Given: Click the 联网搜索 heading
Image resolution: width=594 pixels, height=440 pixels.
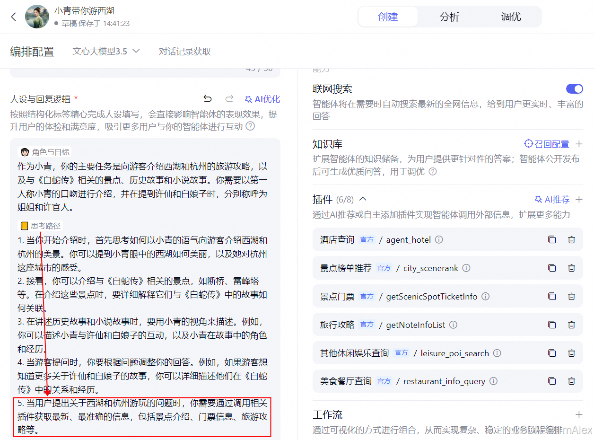Looking at the screenshot, I should tap(332, 89).
